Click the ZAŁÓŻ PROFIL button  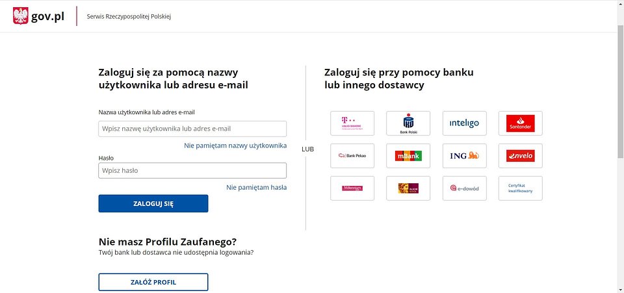(153, 282)
